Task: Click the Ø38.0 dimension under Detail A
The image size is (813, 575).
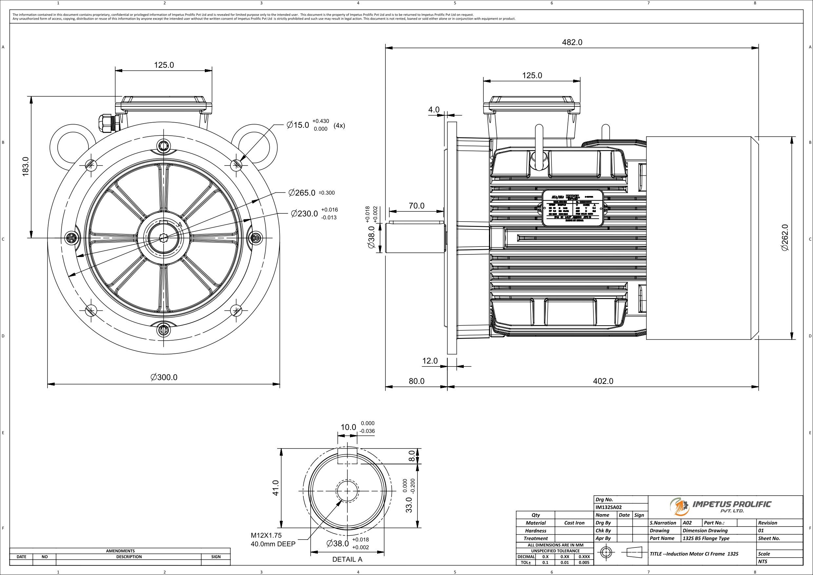Action: (x=348, y=544)
